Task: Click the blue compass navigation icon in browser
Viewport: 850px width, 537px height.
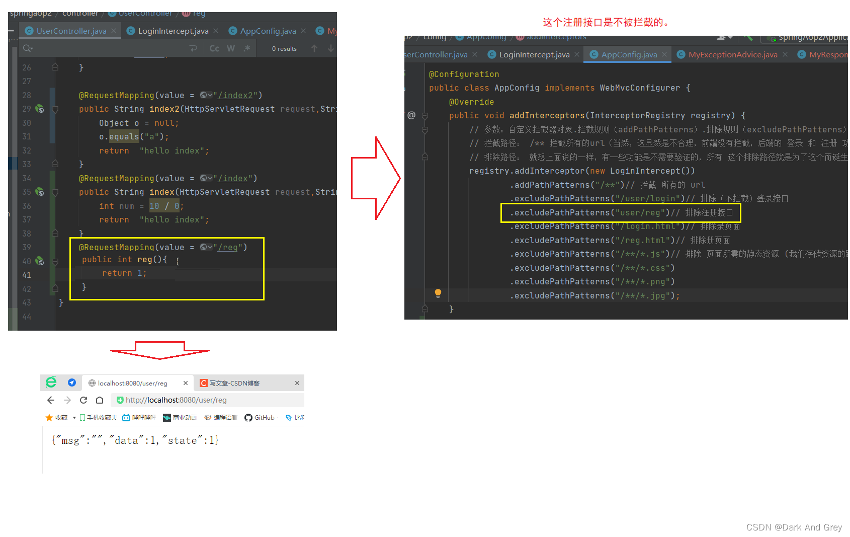Action: tap(72, 382)
